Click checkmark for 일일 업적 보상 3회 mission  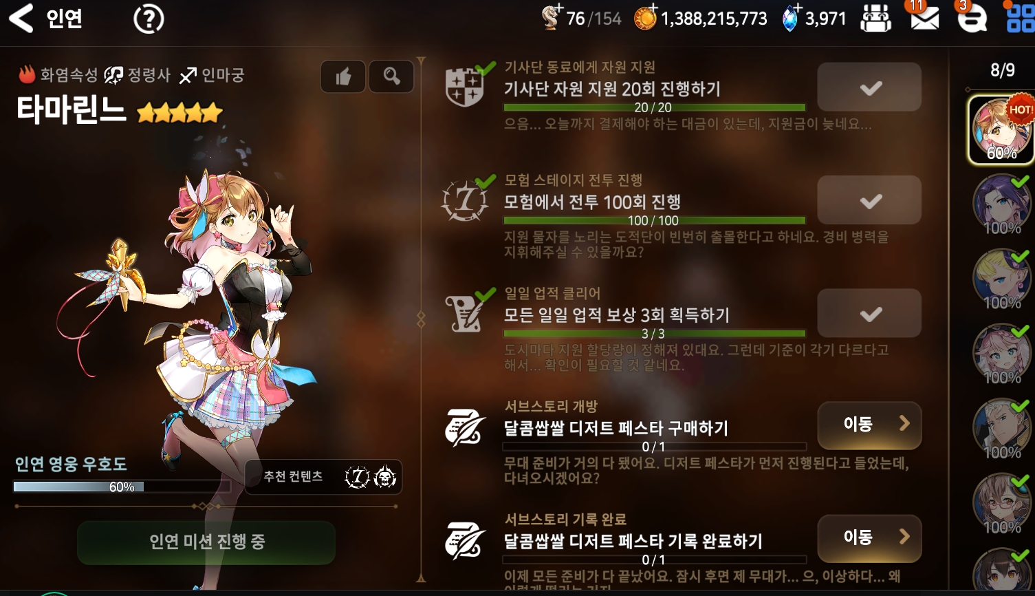[x=869, y=314]
